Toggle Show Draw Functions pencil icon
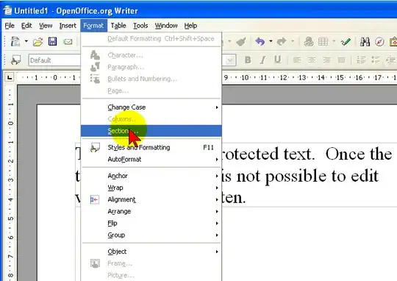The image size is (397, 281). (346, 41)
